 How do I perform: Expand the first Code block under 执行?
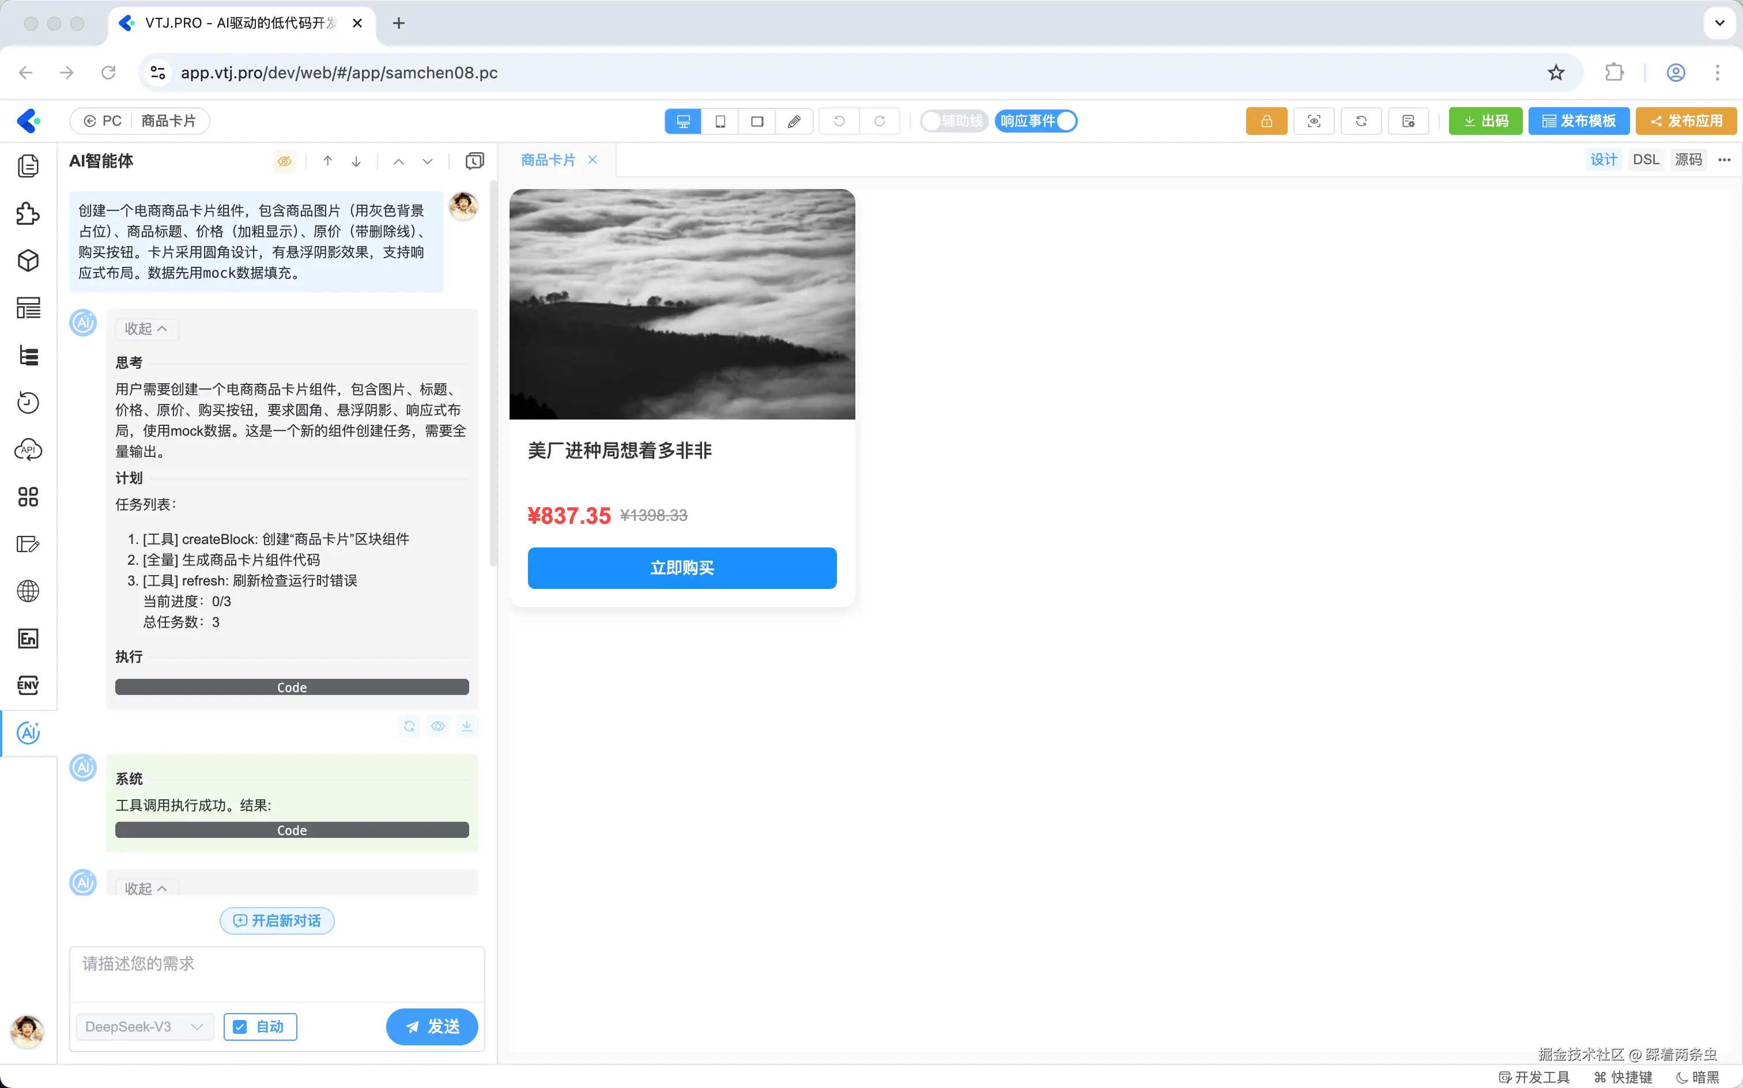(292, 687)
